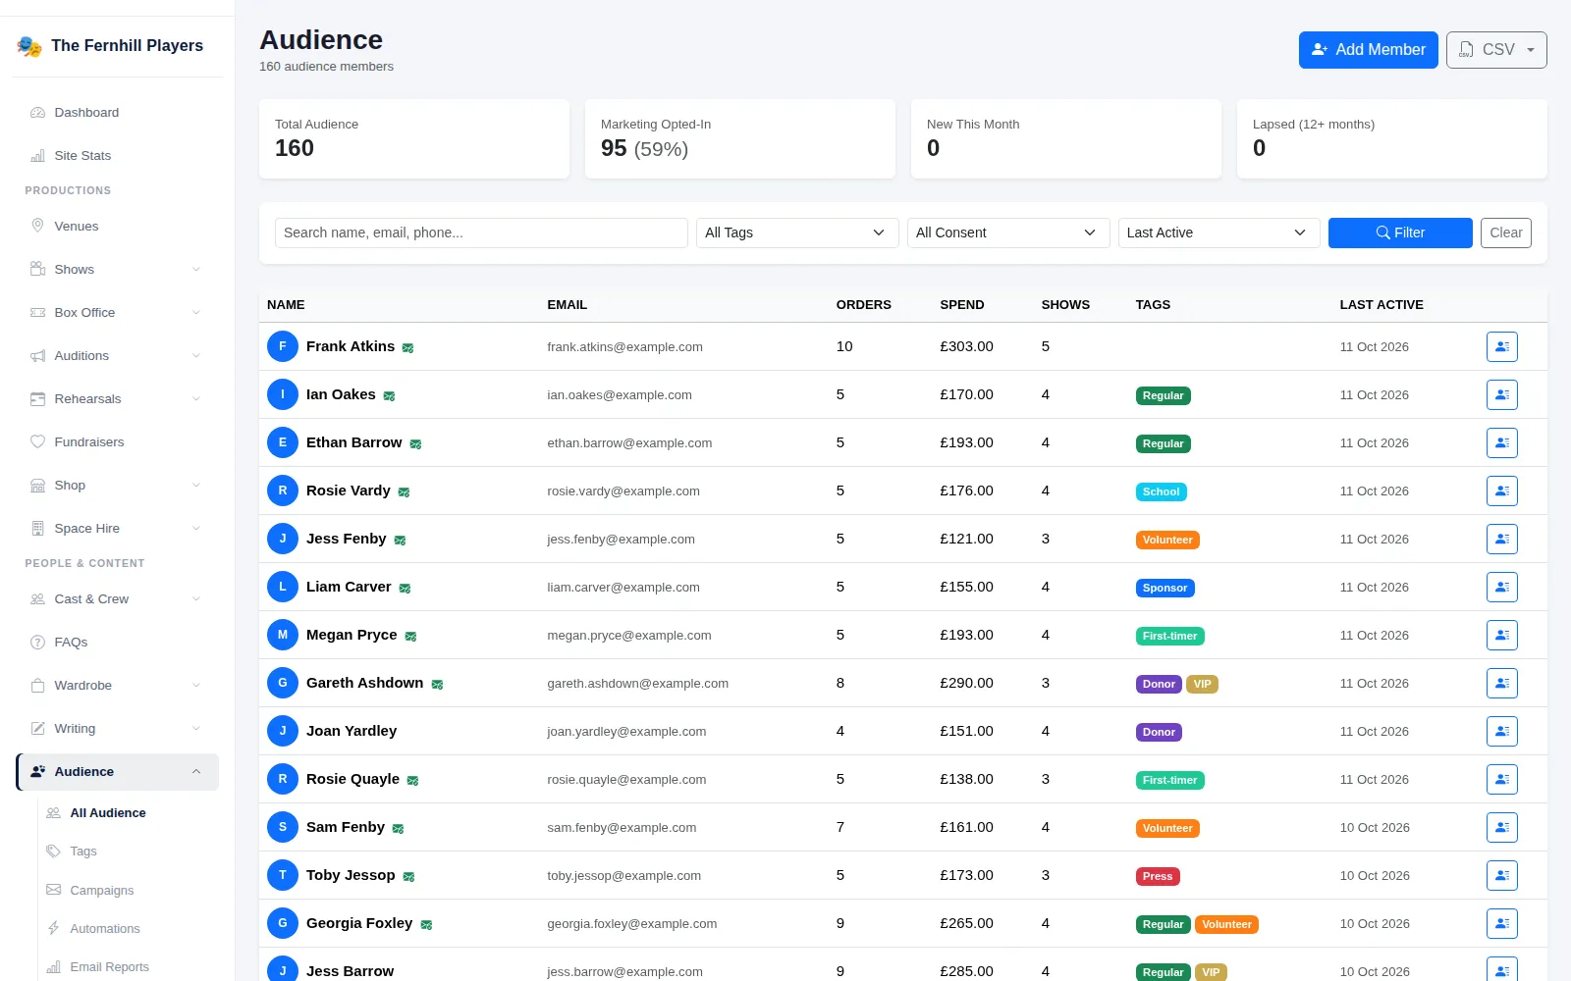
Task: Click the VIP tag on Gareth Ashdown
Action: pyautogui.click(x=1202, y=684)
